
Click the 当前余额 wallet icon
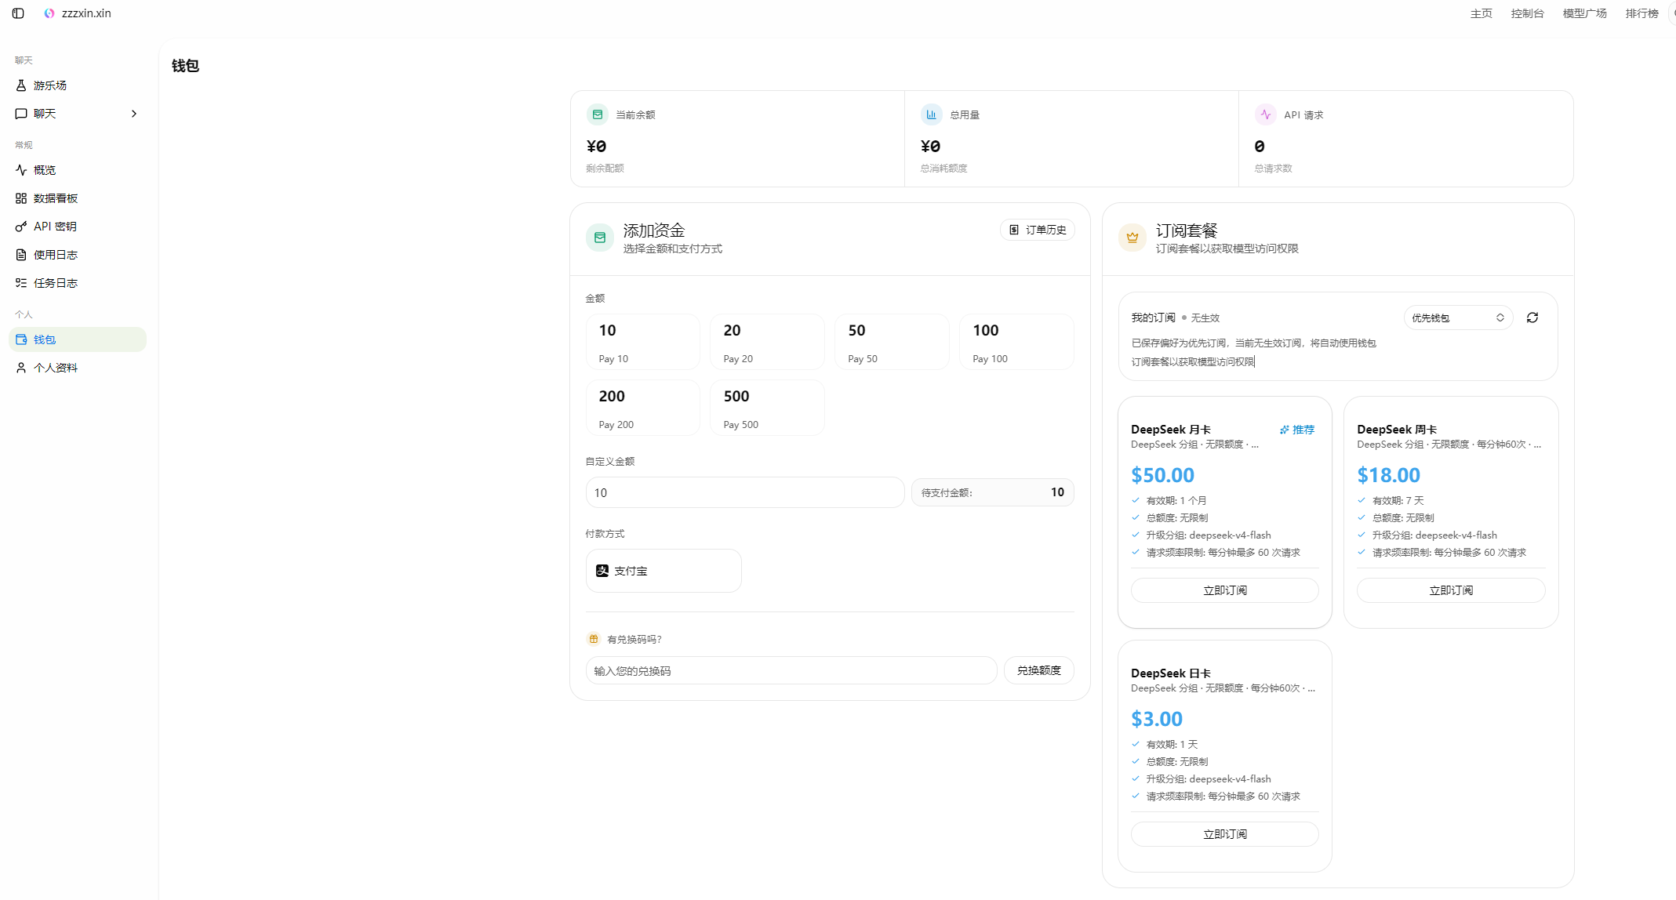pyautogui.click(x=598, y=114)
